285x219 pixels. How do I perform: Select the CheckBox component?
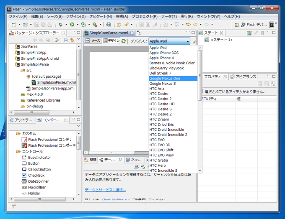click(33, 175)
